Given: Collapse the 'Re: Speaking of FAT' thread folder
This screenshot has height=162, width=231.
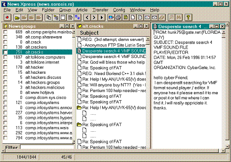Looking at the screenshot, I should [x=79, y=125].
